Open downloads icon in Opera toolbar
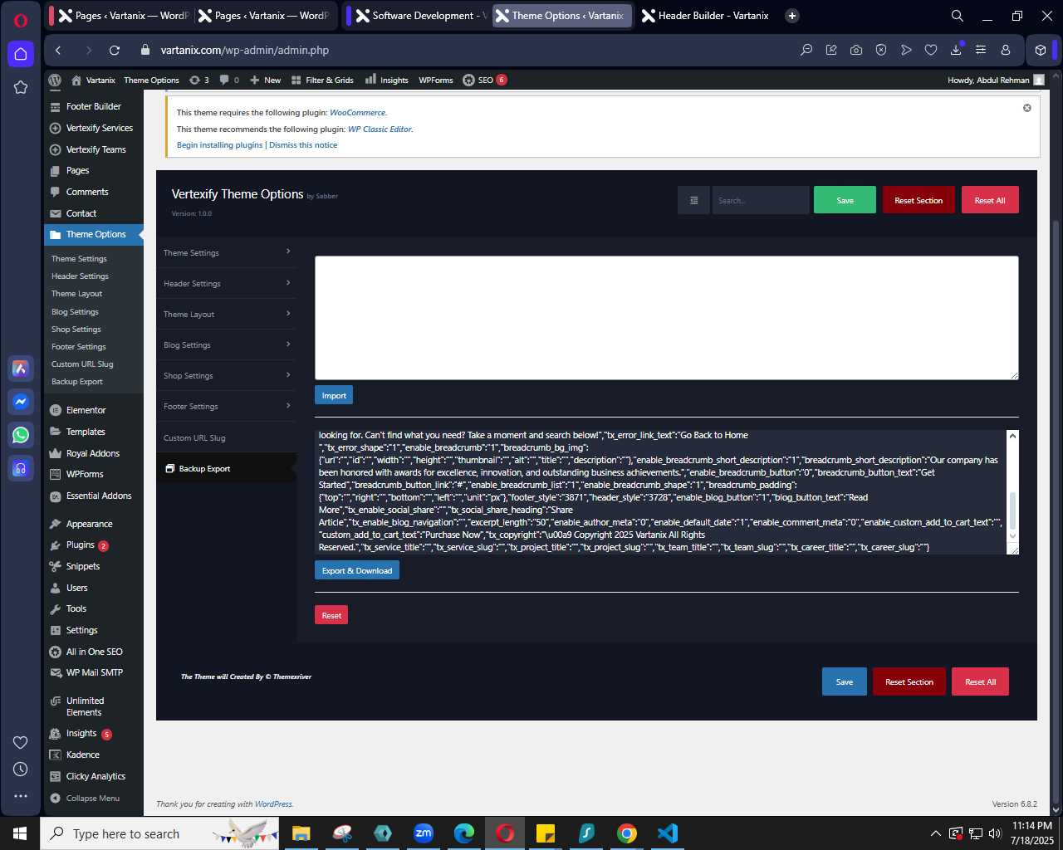Image resolution: width=1063 pixels, height=850 pixels. click(956, 50)
